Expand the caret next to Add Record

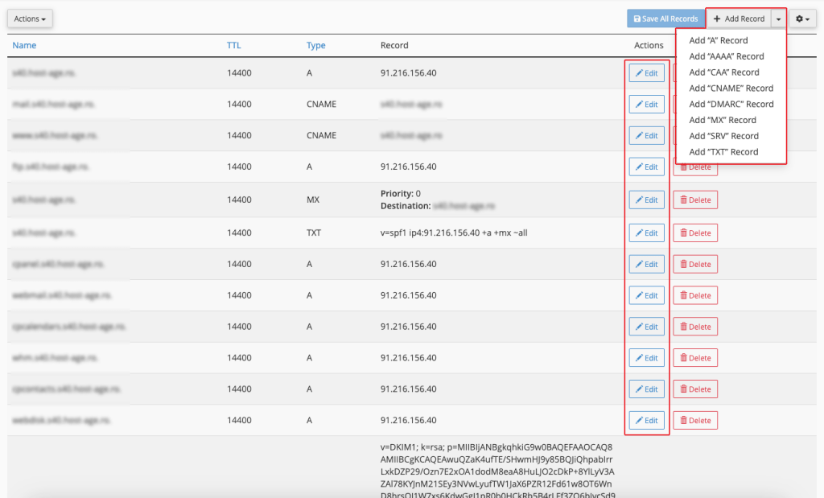(777, 18)
